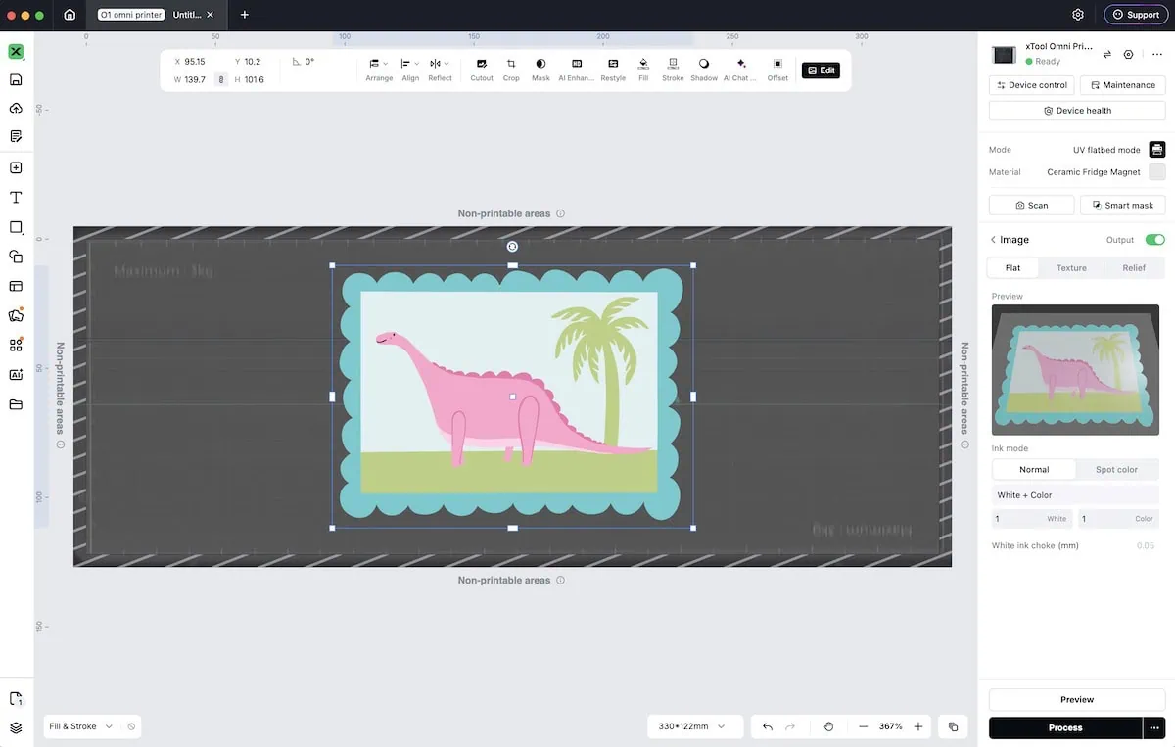Viewport: 1175px width, 747px height.
Task: Click the Stroke tool in toolbar
Action: tap(673, 70)
